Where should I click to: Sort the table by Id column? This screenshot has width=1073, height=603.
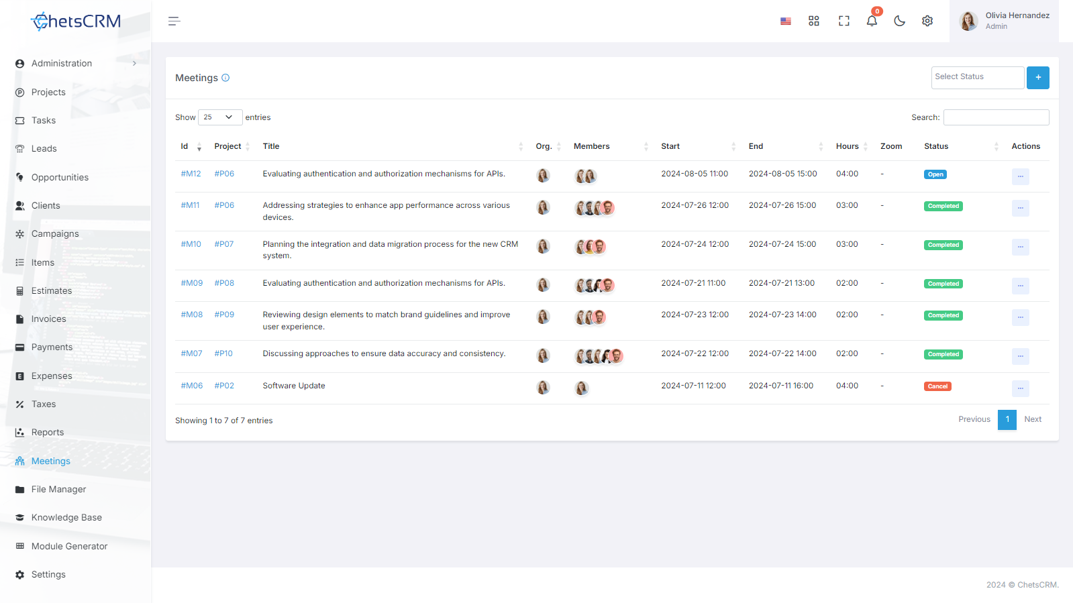191,146
